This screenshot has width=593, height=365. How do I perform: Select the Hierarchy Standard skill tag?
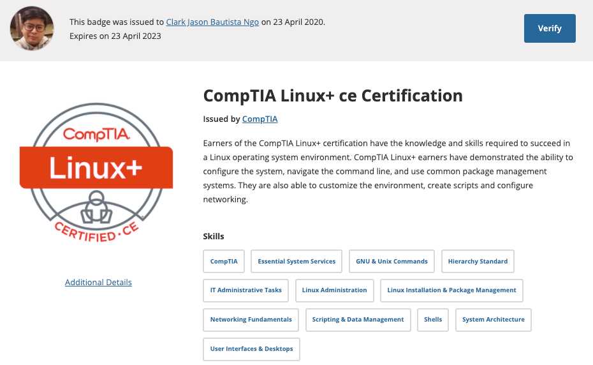[x=478, y=261]
